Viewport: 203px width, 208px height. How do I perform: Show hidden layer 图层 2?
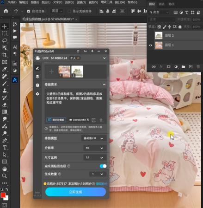(150, 35)
